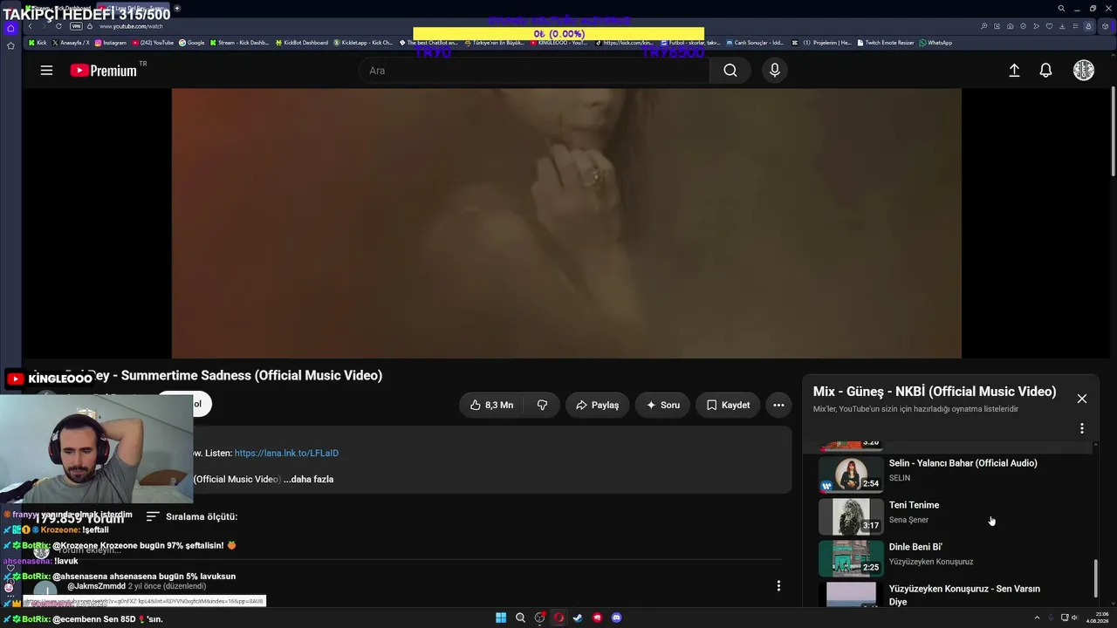Open the WhatsApp bookmark
Image resolution: width=1117 pixels, height=628 pixels.
click(935, 43)
